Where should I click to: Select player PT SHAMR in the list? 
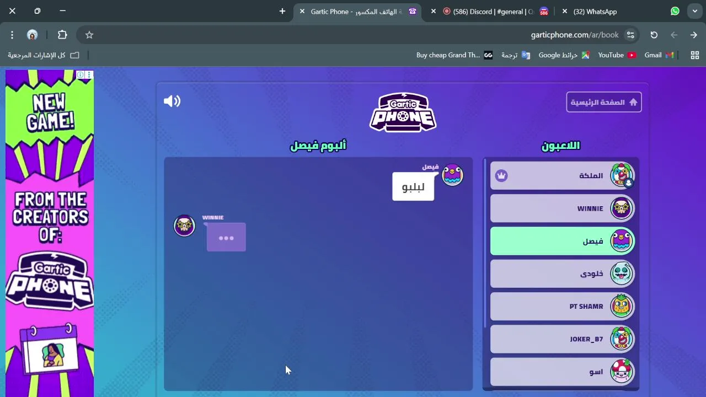563,306
